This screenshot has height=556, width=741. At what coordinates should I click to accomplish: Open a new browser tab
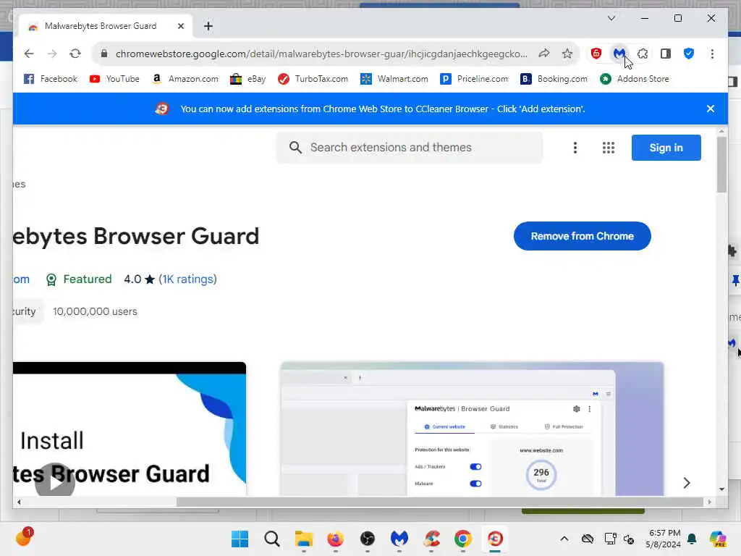point(208,26)
